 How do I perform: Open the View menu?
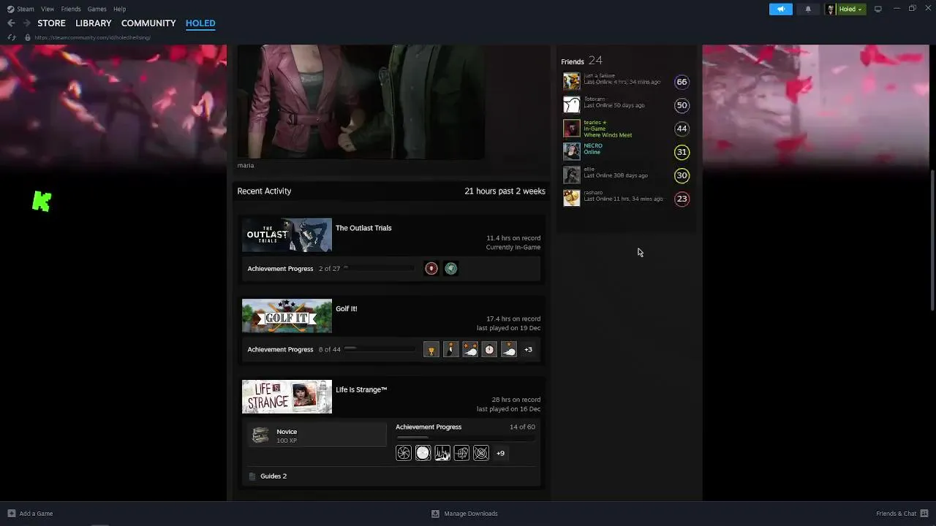tap(48, 9)
